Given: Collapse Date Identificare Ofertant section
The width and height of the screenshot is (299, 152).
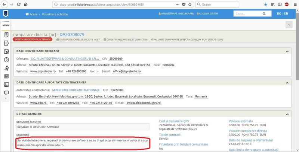Looking at the screenshot, I should point(287,51).
